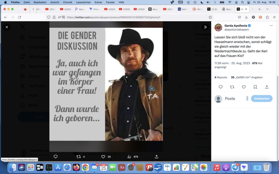Open view statistics icon showing 679 under photo
The height and width of the screenshot is (174, 279).
click(x=129, y=157)
